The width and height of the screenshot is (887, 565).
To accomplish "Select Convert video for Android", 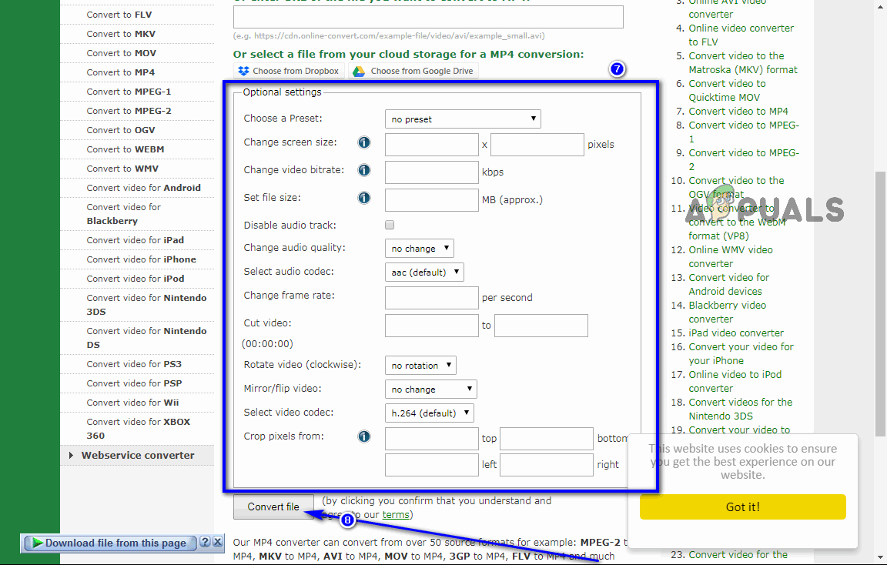I will click(144, 188).
